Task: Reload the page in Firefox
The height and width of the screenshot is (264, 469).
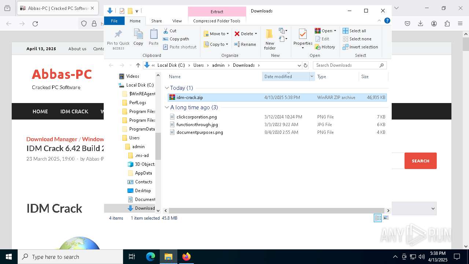Action: [x=35, y=24]
